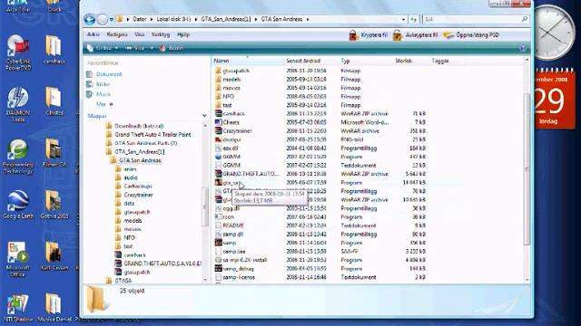Select the README text document
581x326 pixels.
tap(233, 225)
